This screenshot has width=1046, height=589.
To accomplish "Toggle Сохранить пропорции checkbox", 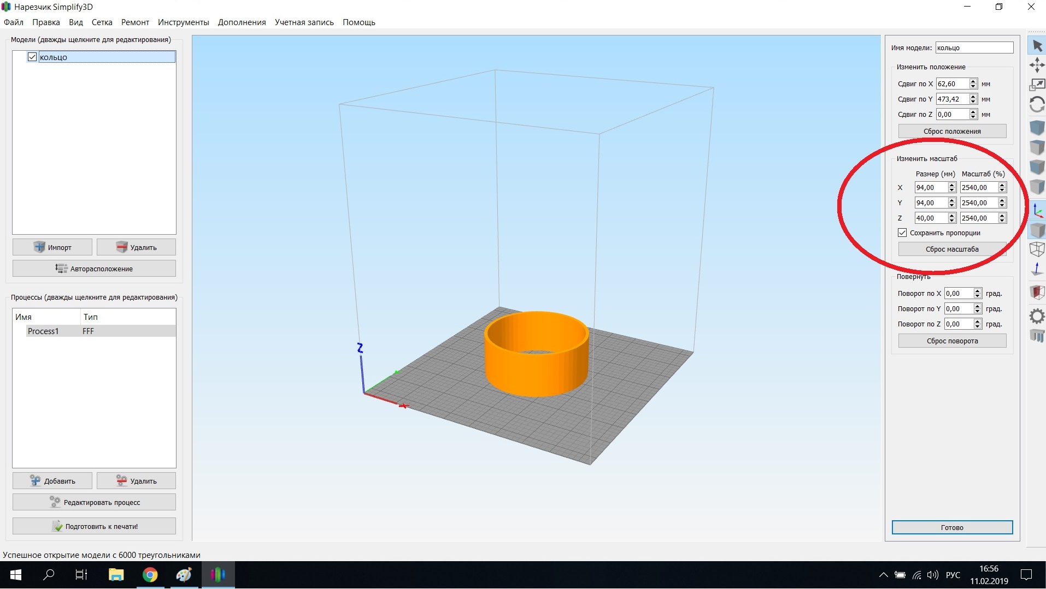I will tap(902, 233).
